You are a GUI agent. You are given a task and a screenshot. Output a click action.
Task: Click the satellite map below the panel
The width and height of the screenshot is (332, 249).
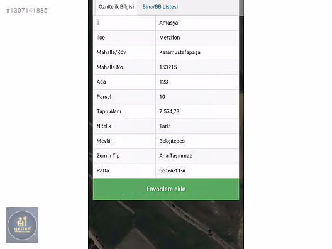point(166,224)
